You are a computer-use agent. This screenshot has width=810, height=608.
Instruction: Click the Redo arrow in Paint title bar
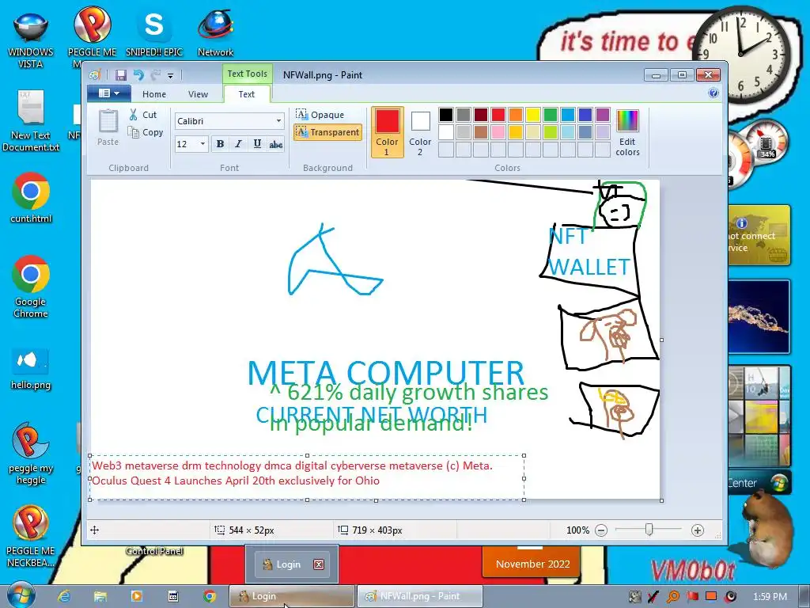pyautogui.click(x=155, y=75)
